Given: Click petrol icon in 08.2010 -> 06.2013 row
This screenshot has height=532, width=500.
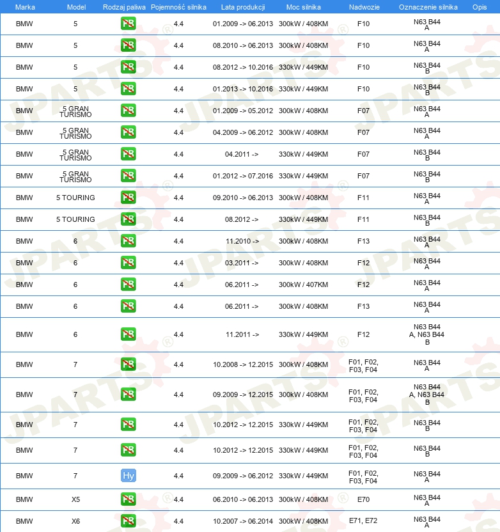Looking at the screenshot, I should click(x=129, y=45).
